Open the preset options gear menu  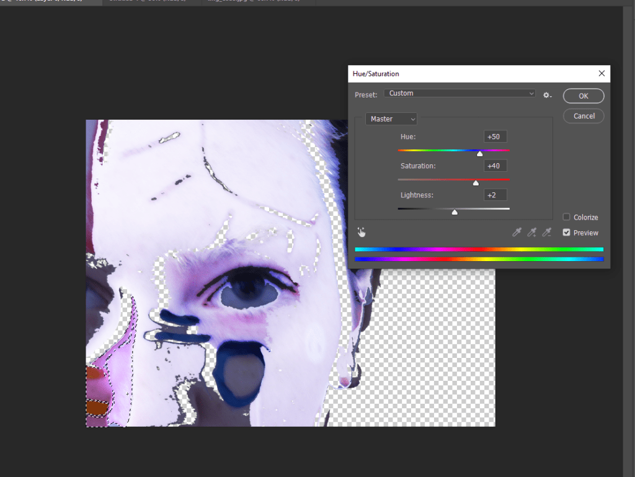pyautogui.click(x=547, y=95)
